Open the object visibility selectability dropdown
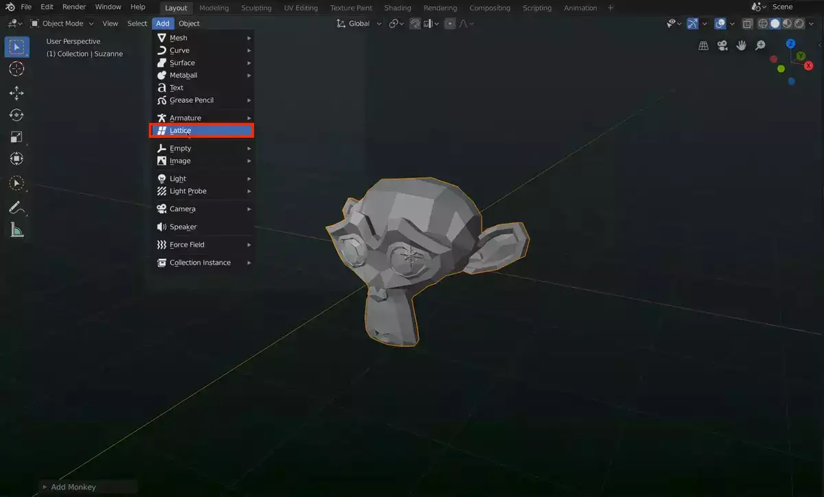Screen dimensions: 824x497 pos(674,23)
